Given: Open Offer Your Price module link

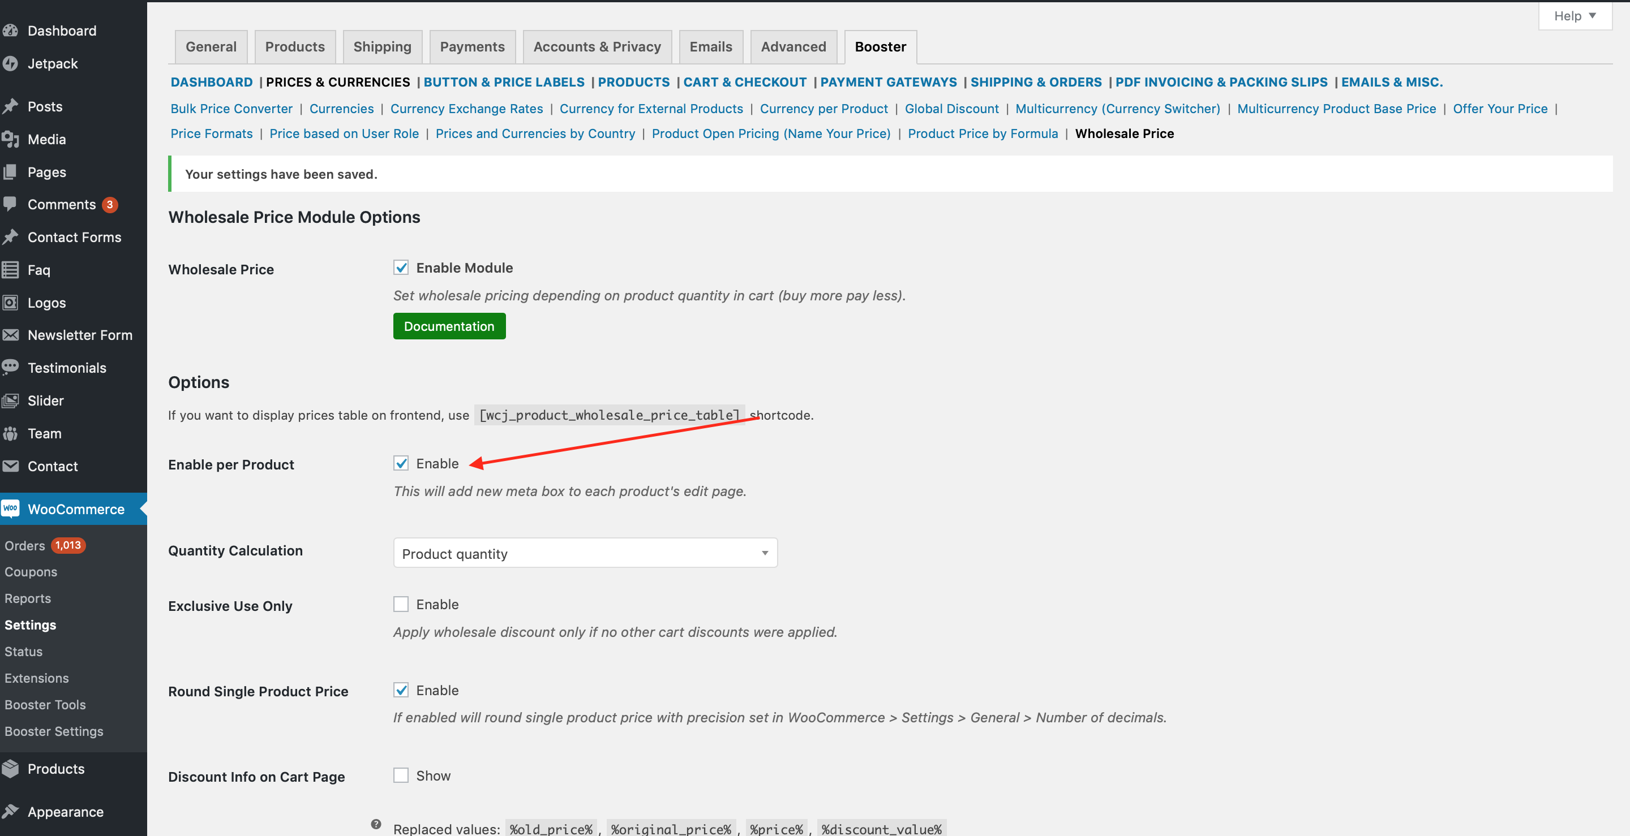Looking at the screenshot, I should [x=1500, y=109].
